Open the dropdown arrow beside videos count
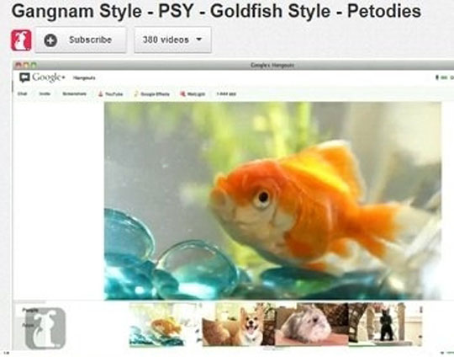Screen dimensions: 454x357 coord(199,39)
